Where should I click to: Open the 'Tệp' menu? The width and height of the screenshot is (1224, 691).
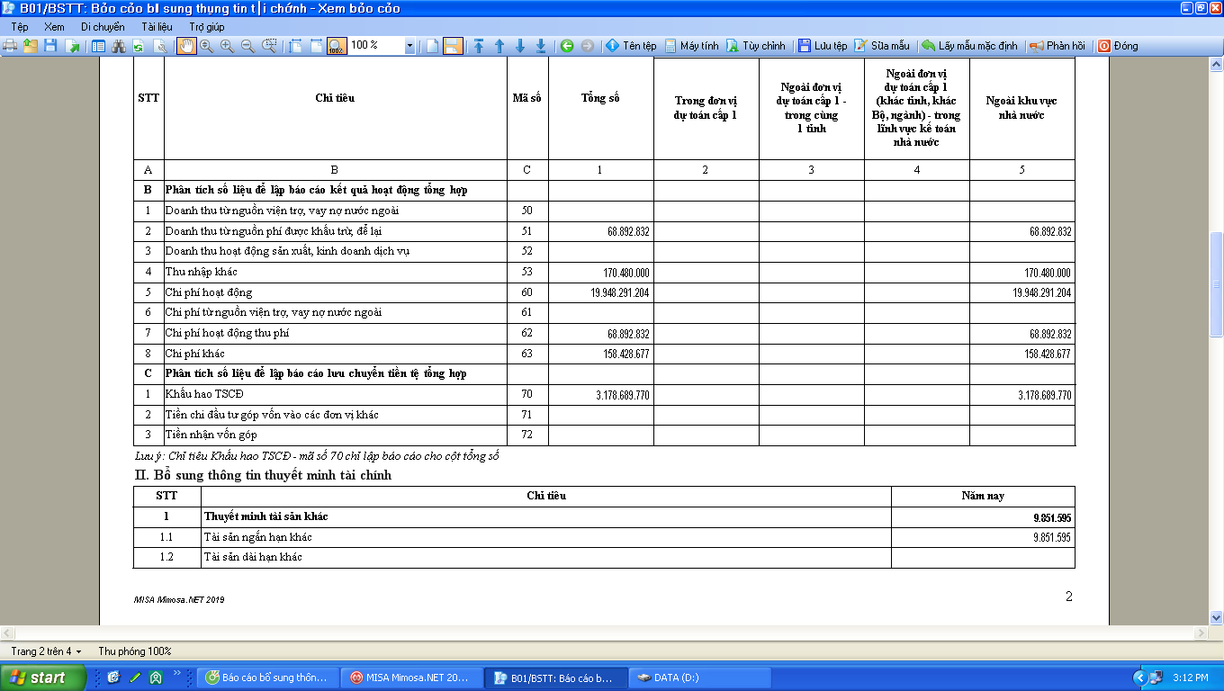[x=19, y=27]
